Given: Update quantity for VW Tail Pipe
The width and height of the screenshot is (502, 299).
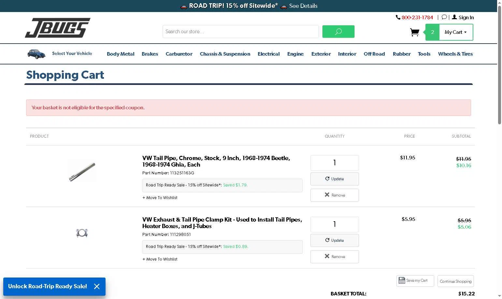Looking at the screenshot, I should 335,179.
